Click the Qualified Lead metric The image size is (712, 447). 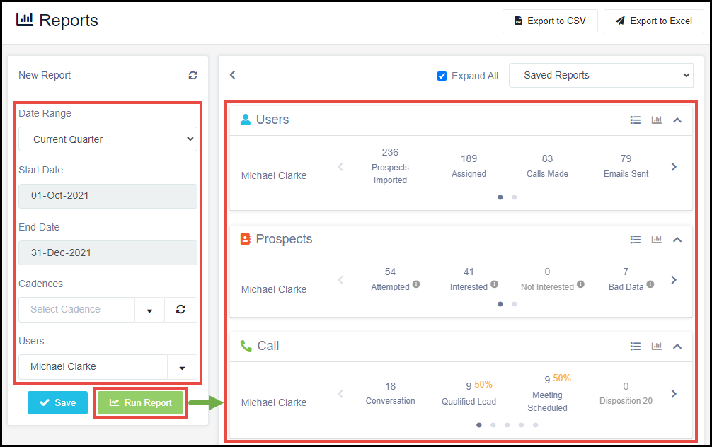(x=469, y=393)
